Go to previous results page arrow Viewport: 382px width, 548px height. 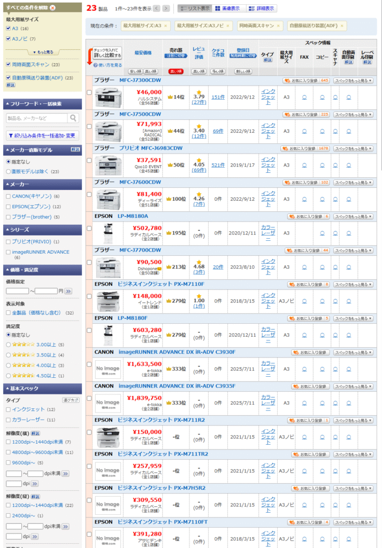[157, 9]
